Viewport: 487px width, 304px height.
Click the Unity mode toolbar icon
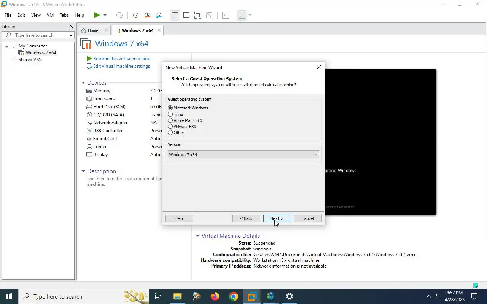(209, 15)
